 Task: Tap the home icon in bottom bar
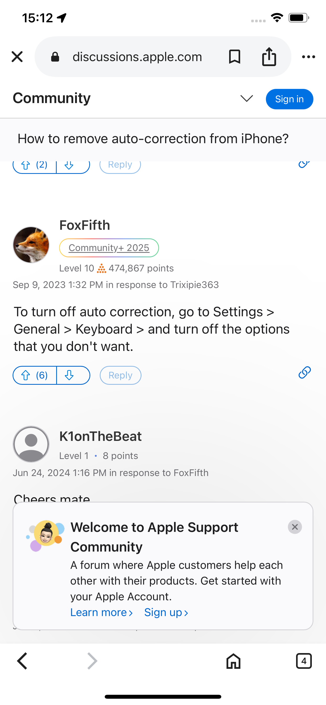pyautogui.click(x=233, y=661)
